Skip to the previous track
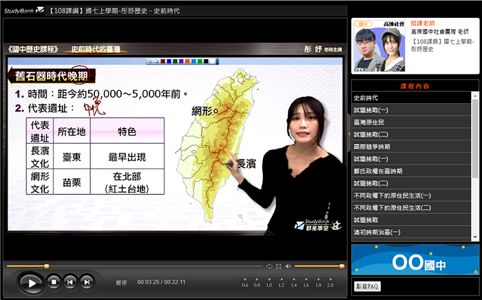482x300 pixels. pos(70,281)
